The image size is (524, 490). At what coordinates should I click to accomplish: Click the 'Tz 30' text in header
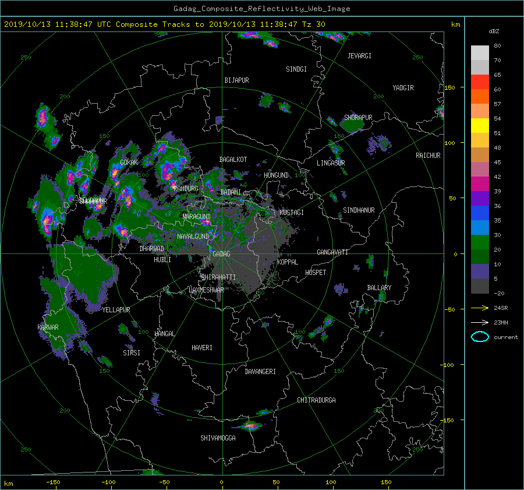(313, 24)
